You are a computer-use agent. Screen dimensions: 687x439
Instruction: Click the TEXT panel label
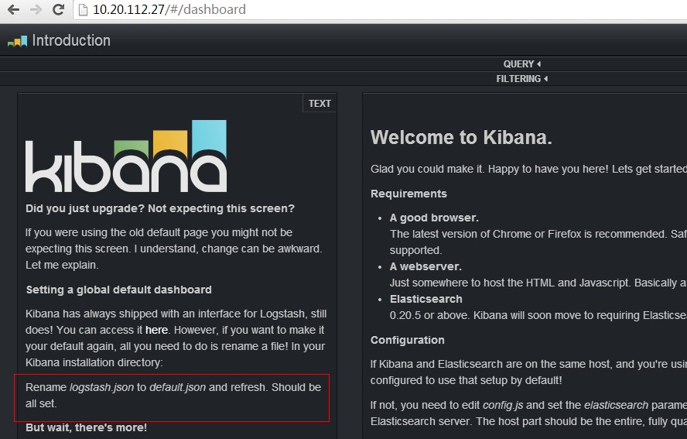[320, 104]
